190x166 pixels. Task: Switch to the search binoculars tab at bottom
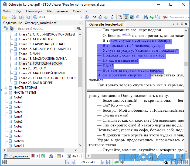(x=51, y=156)
